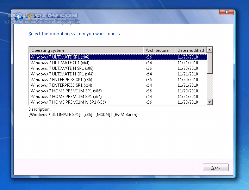This screenshot has height=190, width=249.
Task: Click the scroll up arrow in list
Action: [210, 50]
